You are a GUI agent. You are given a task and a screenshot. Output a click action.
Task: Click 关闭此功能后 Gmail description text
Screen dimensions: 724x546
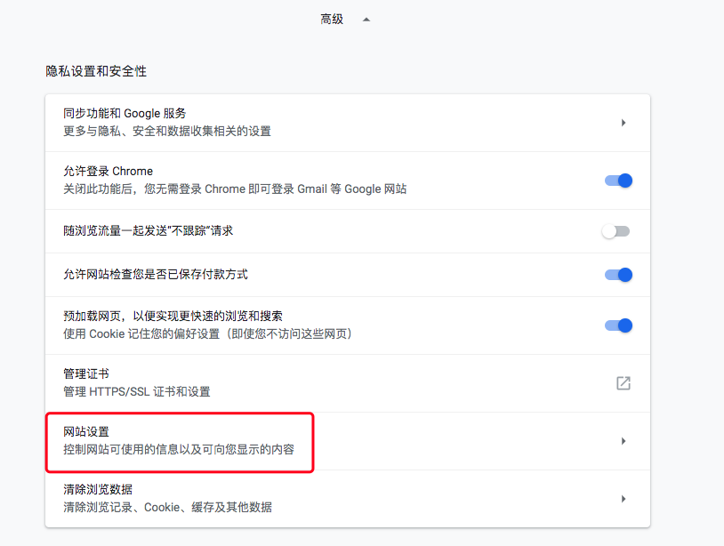point(235,189)
